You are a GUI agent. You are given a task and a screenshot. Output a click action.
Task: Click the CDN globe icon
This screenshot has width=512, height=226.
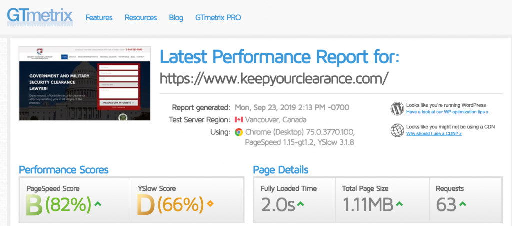397,130
